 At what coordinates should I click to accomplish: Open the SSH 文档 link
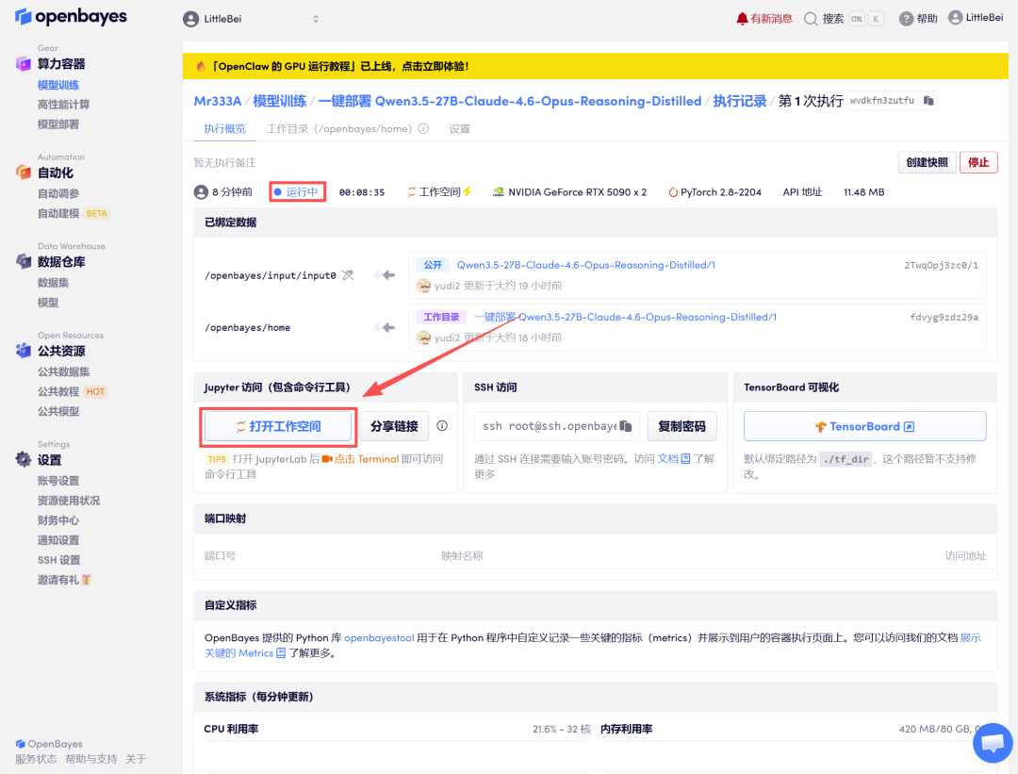[x=674, y=459]
